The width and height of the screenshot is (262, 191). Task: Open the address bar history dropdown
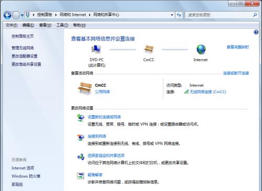click(x=172, y=15)
